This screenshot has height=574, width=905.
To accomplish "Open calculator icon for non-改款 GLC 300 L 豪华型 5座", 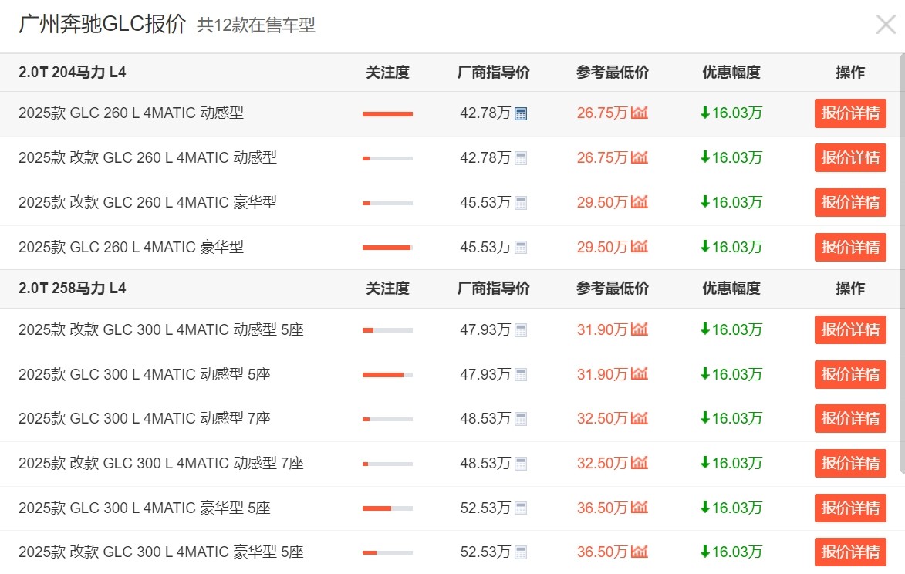I will click(521, 508).
